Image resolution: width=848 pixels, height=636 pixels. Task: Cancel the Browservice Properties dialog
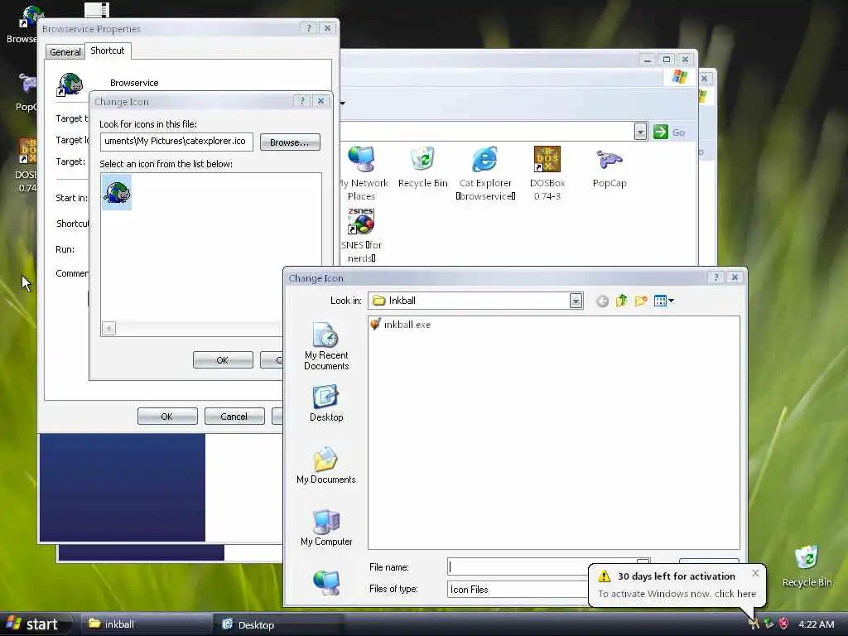coord(234,417)
